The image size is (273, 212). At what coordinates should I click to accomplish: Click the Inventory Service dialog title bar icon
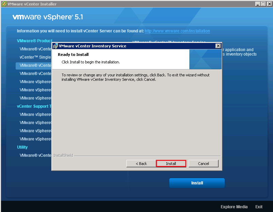click(55, 46)
